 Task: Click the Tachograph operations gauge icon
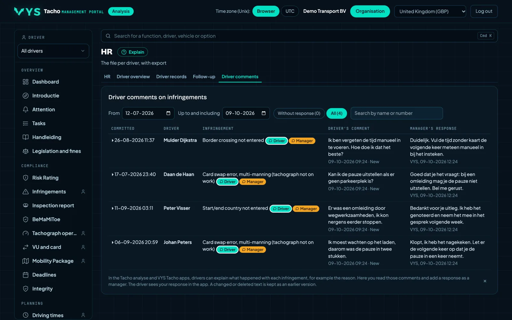[x=26, y=233]
